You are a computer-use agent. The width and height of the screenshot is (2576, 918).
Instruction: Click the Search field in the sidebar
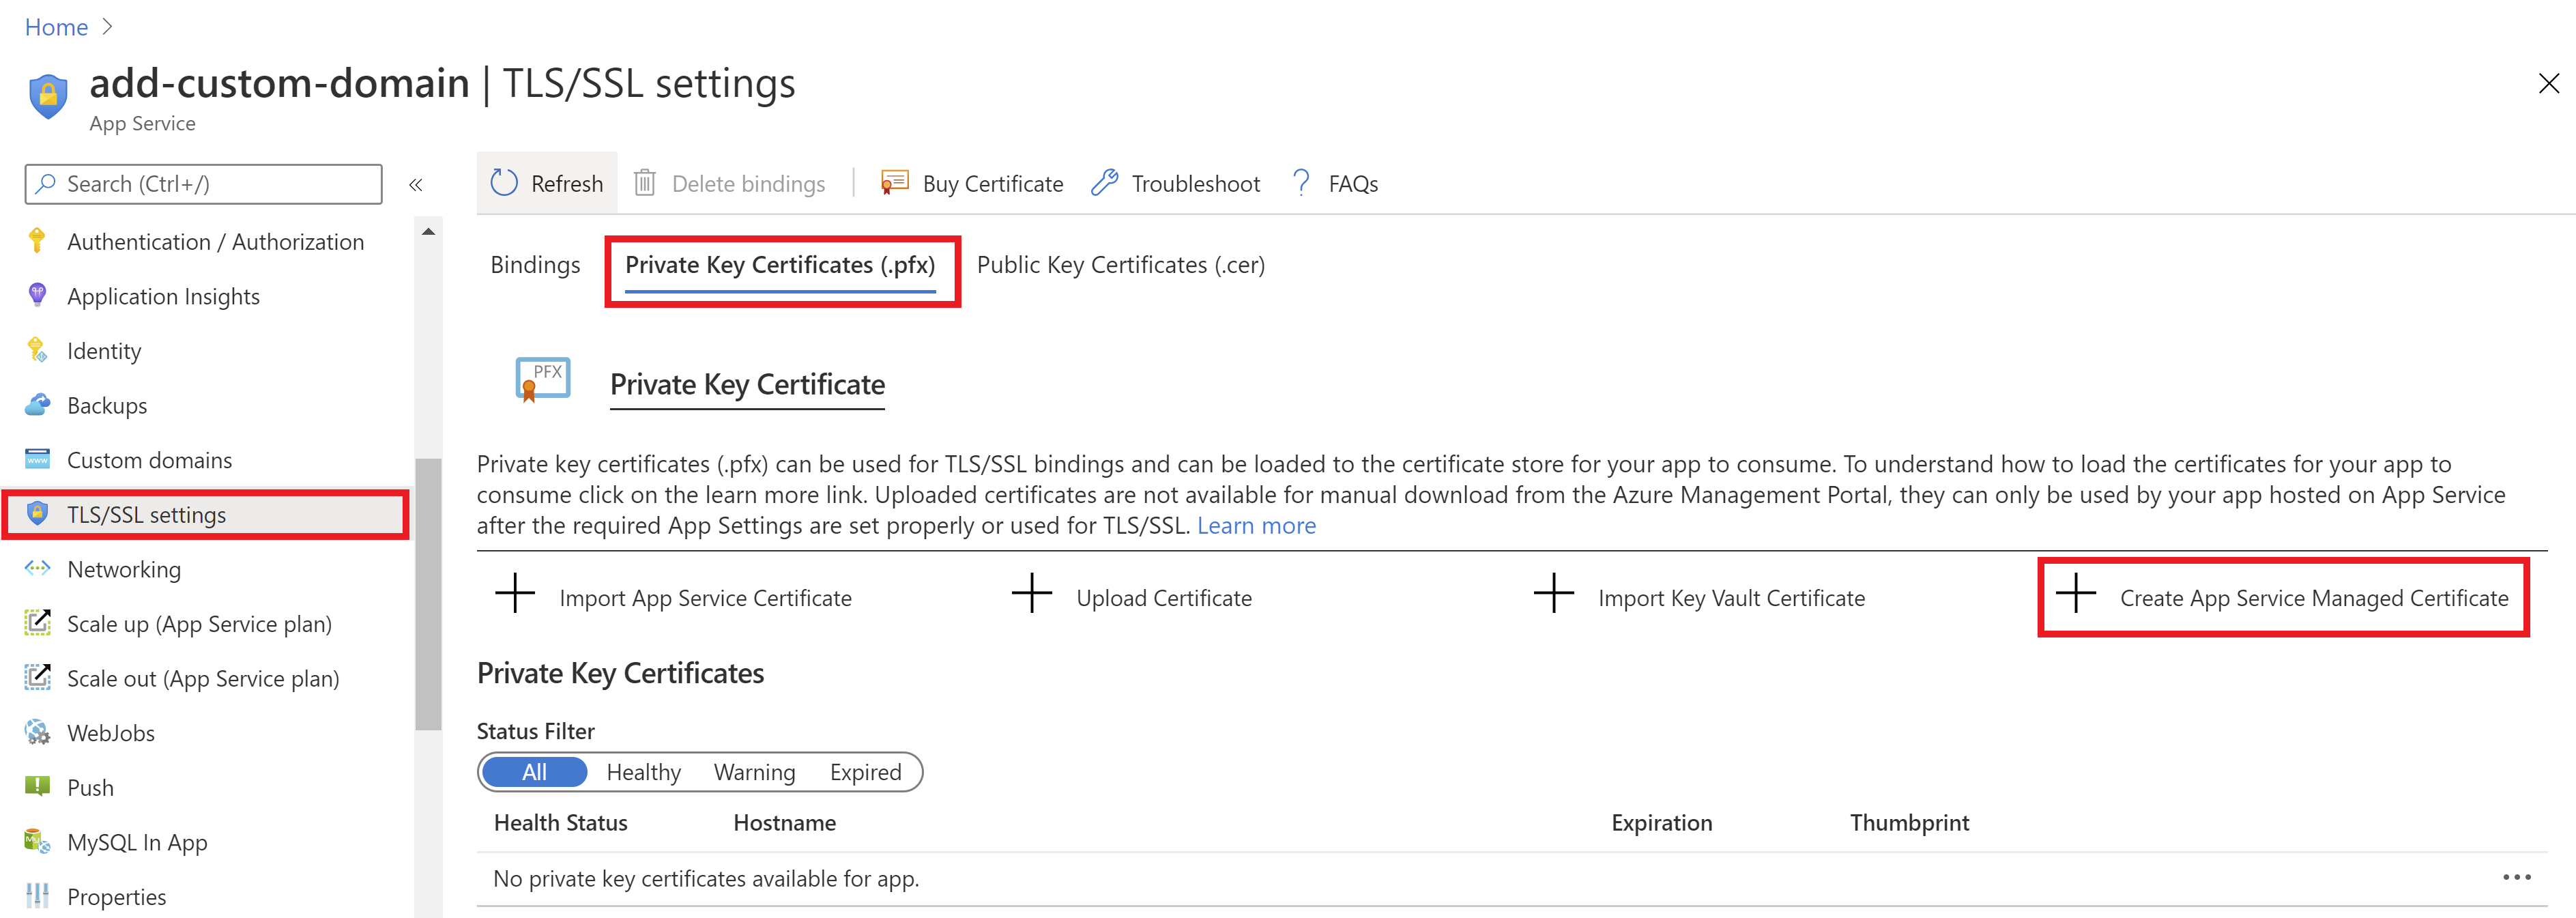coord(202,184)
